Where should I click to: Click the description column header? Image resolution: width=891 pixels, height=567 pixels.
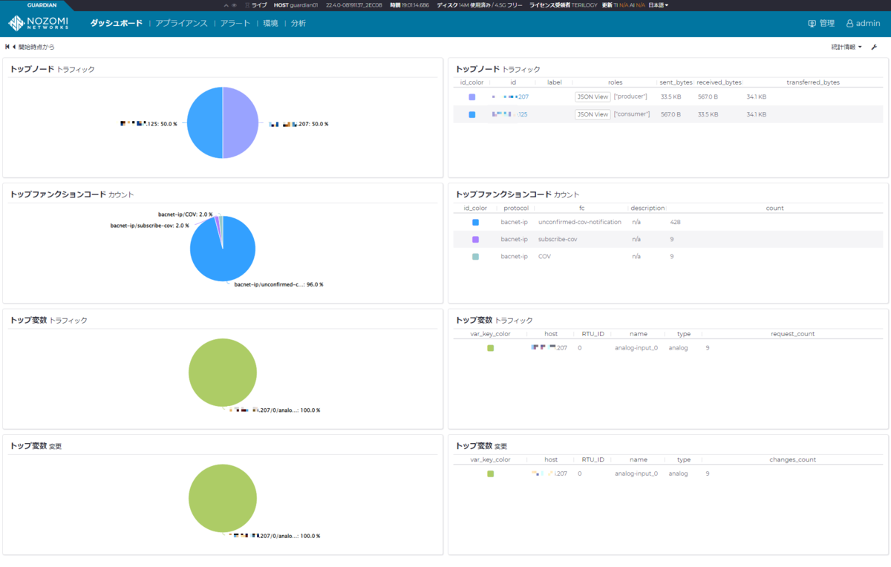pyautogui.click(x=647, y=208)
